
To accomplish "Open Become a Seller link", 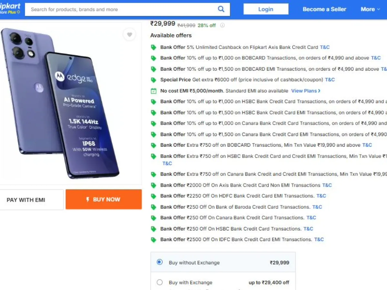I will (324, 9).
